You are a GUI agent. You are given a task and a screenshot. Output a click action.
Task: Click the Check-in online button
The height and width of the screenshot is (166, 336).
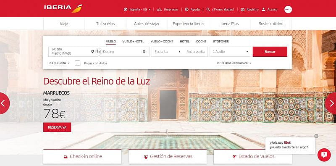pyautogui.click(x=82, y=157)
